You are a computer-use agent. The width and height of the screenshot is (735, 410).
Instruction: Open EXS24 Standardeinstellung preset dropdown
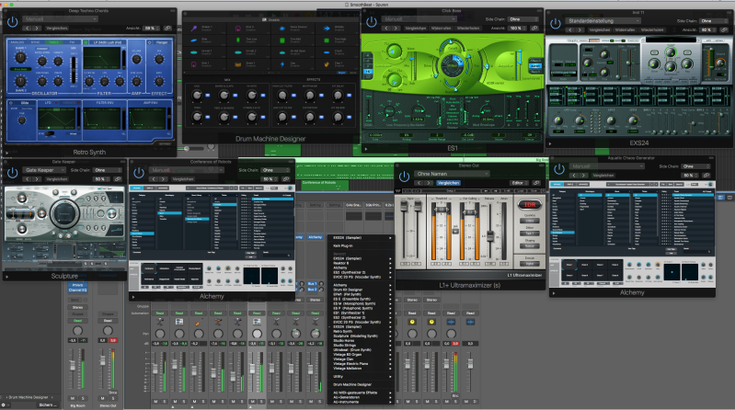pos(603,20)
